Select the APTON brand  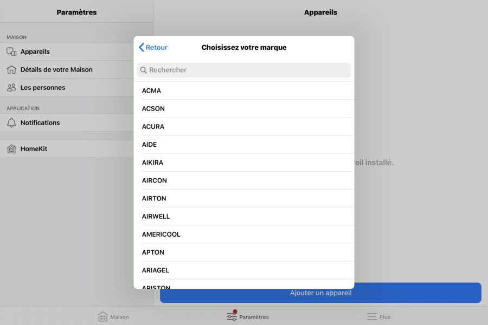(x=244, y=252)
